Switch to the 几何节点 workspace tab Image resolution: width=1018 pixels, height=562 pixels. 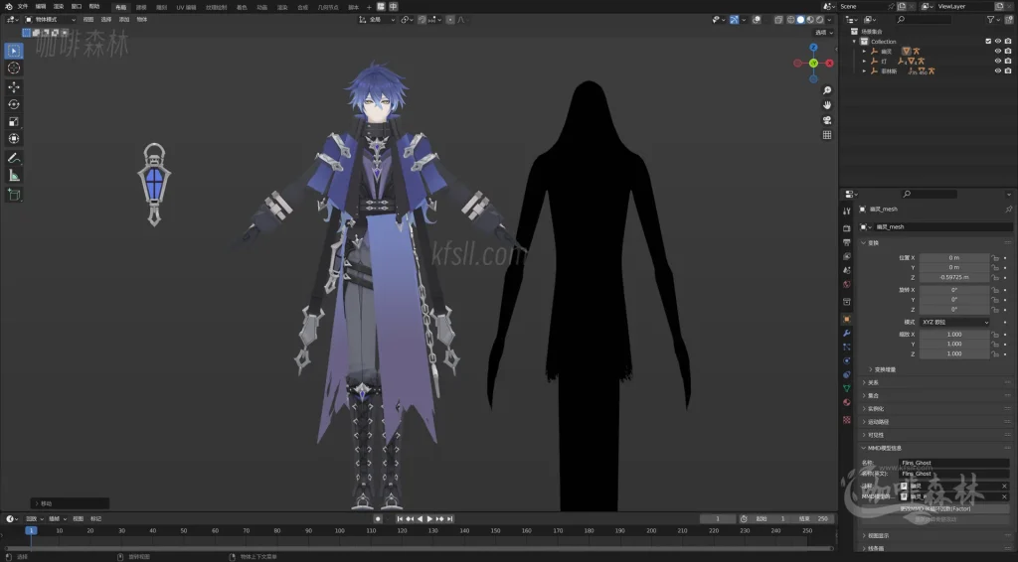pos(328,7)
